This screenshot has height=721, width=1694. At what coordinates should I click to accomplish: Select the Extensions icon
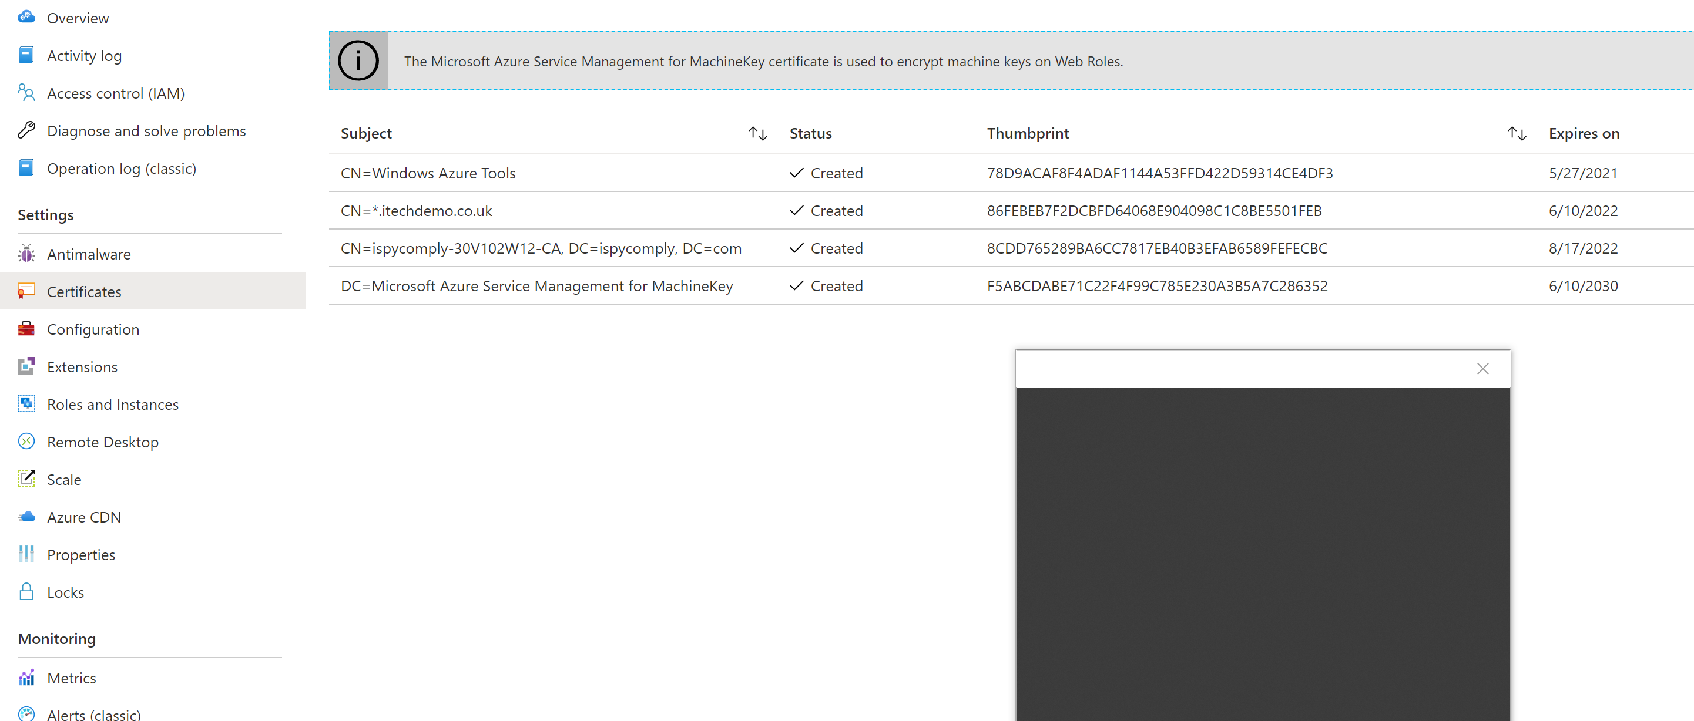coord(26,366)
